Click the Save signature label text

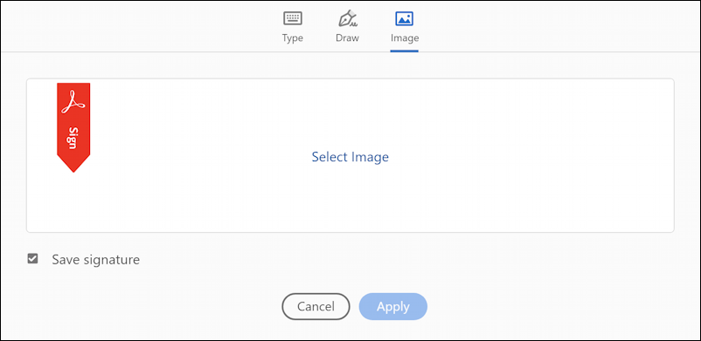click(95, 260)
